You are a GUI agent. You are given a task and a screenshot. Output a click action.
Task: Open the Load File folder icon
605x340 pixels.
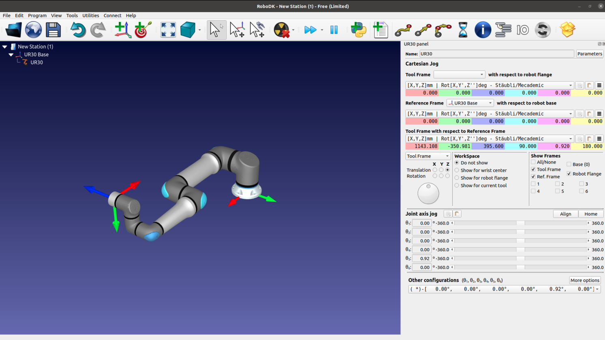pyautogui.click(x=13, y=30)
